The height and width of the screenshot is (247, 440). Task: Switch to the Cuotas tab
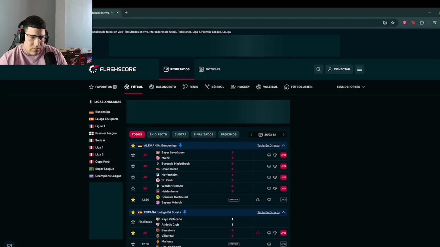click(x=180, y=134)
